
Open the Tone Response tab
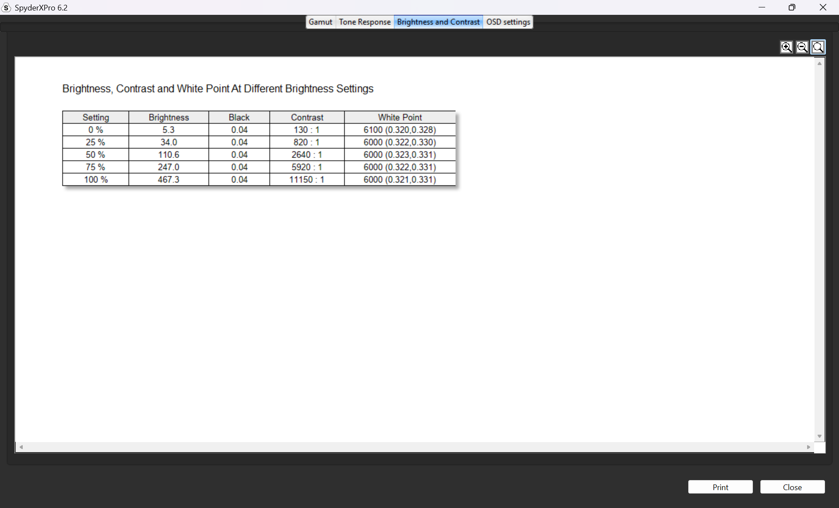pyautogui.click(x=364, y=22)
